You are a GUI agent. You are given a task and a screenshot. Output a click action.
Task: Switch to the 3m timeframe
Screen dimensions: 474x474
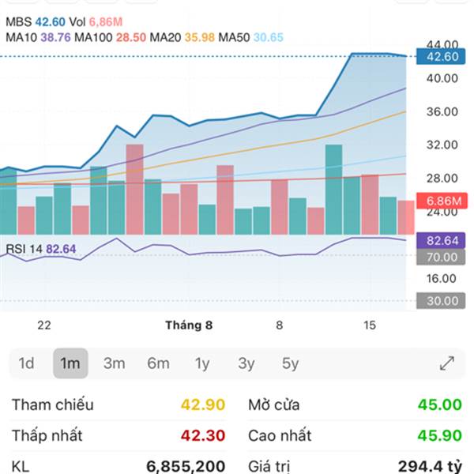114,363
